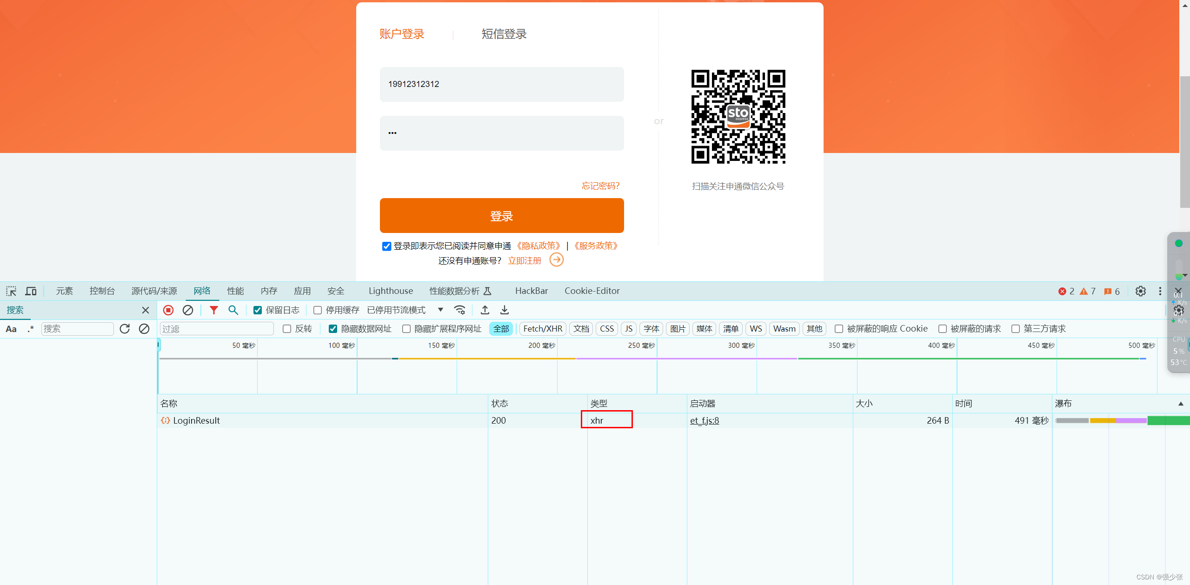1190x585 pixels.
Task: Click the stop recording network log icon
Action: coord(168,310)
